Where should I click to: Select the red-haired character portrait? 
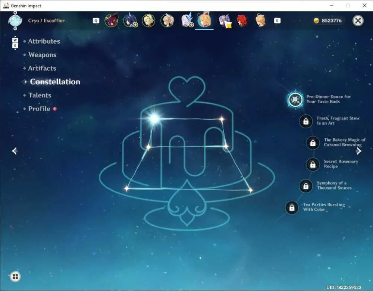pyautogui.click(x=242, y=21)
